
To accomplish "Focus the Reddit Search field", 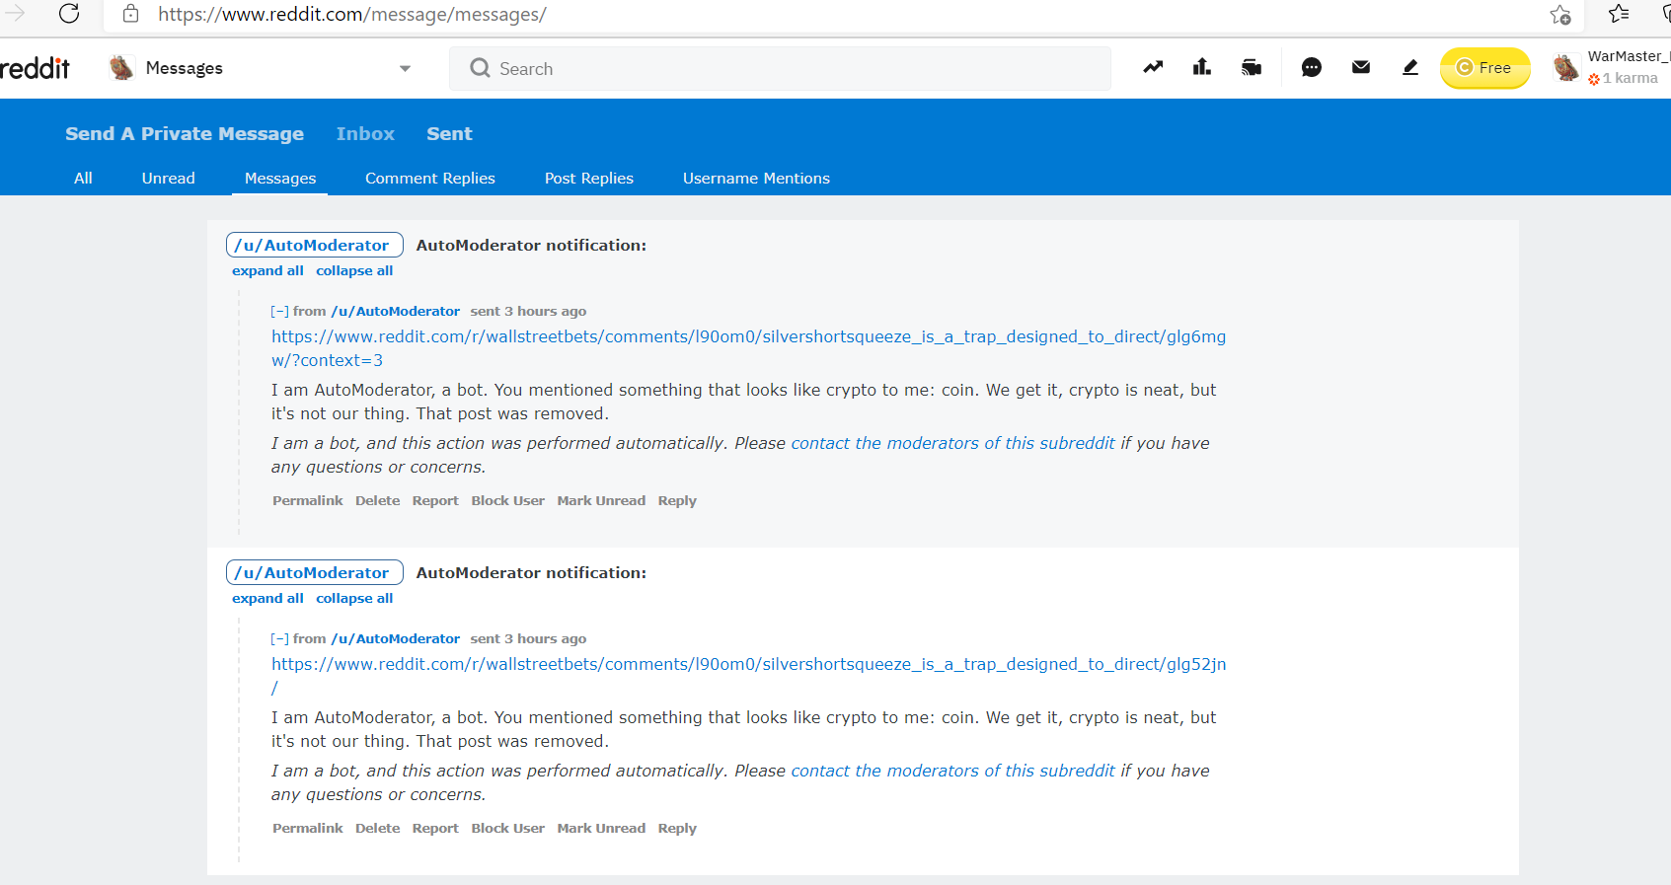I will [780, 69].
